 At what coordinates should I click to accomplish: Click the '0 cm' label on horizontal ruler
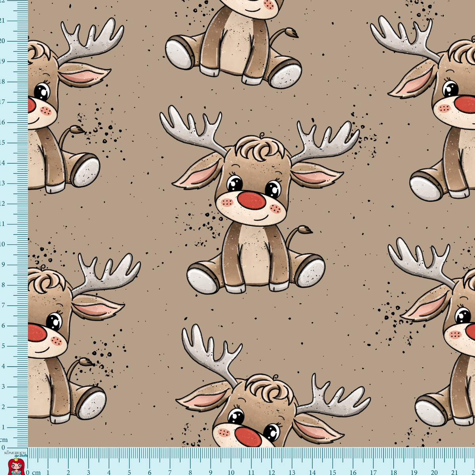[34, 472]
